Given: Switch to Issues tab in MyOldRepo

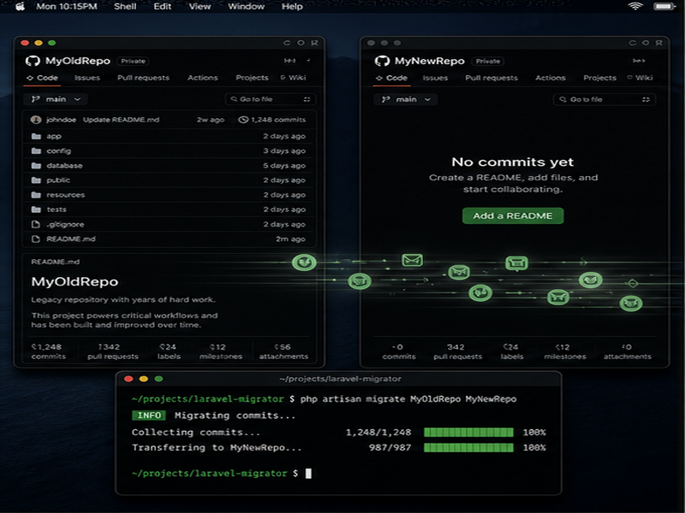Looking at the screenshot, I should 87,78.
